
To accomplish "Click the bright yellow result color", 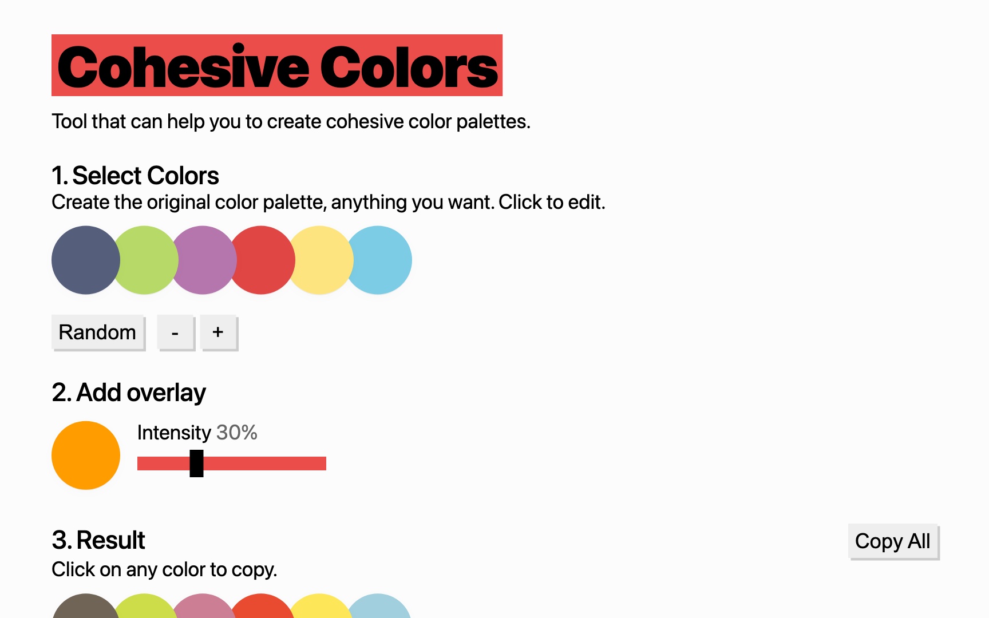I will click(x=322, y=608).
